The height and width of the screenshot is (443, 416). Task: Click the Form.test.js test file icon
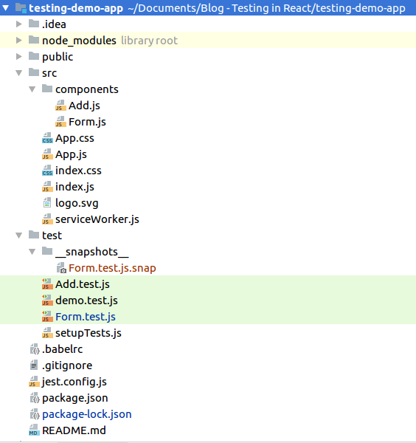(47, 317)
